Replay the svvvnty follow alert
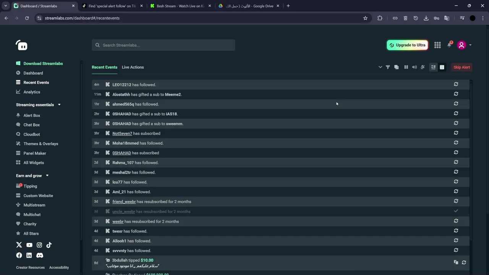The height and width of the screenshot is (275, 489). [456, 250]
